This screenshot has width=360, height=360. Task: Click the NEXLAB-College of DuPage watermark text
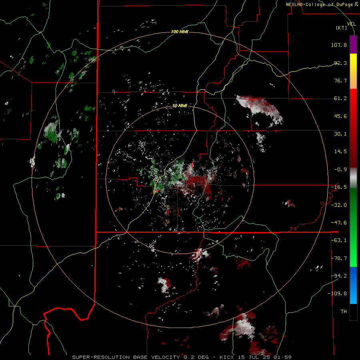click(322, 4)
